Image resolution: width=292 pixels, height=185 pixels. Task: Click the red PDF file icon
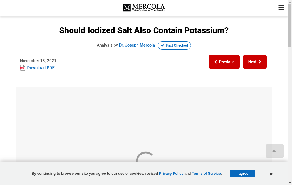(23, 68)
